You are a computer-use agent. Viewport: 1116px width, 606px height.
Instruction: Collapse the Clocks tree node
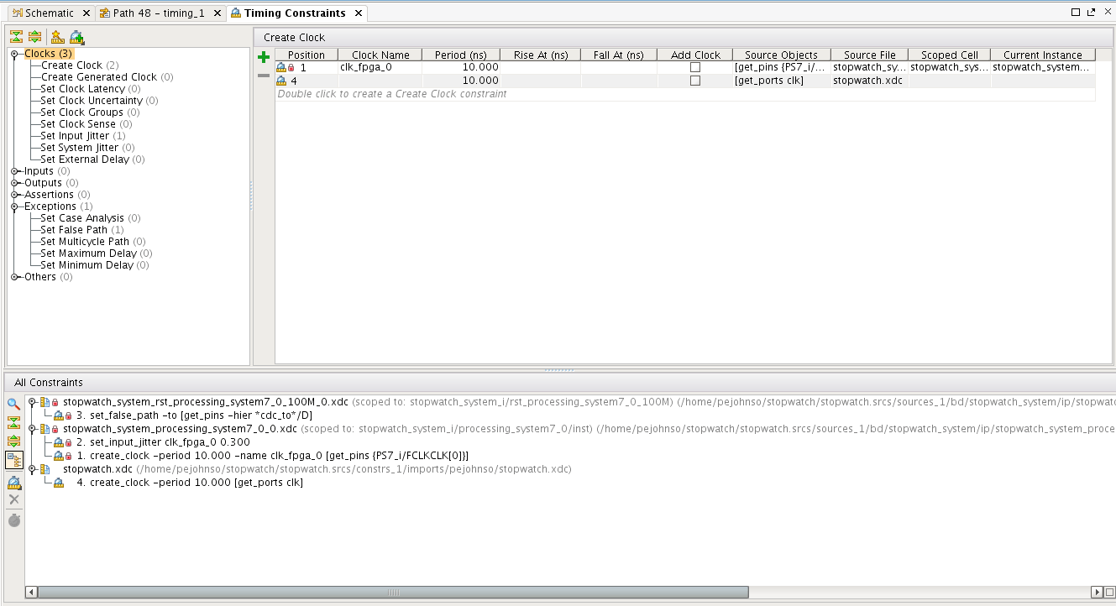click(x=15, y=54)
